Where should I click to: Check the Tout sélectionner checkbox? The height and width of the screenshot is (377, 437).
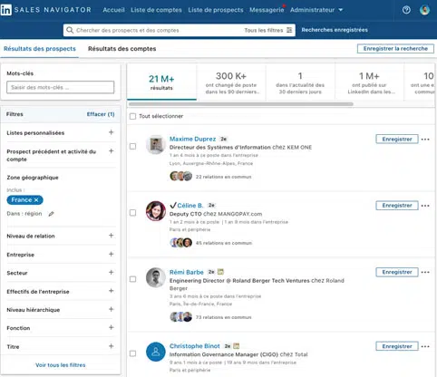pyautogui.click(x=132, y=116)
